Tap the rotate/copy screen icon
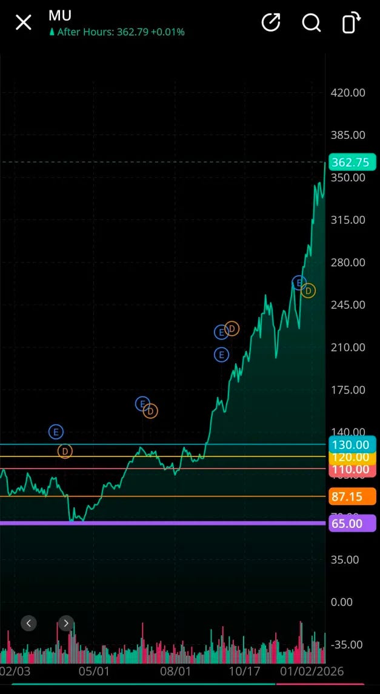Viewport: 380px width, 694px height. coord(352,22)
